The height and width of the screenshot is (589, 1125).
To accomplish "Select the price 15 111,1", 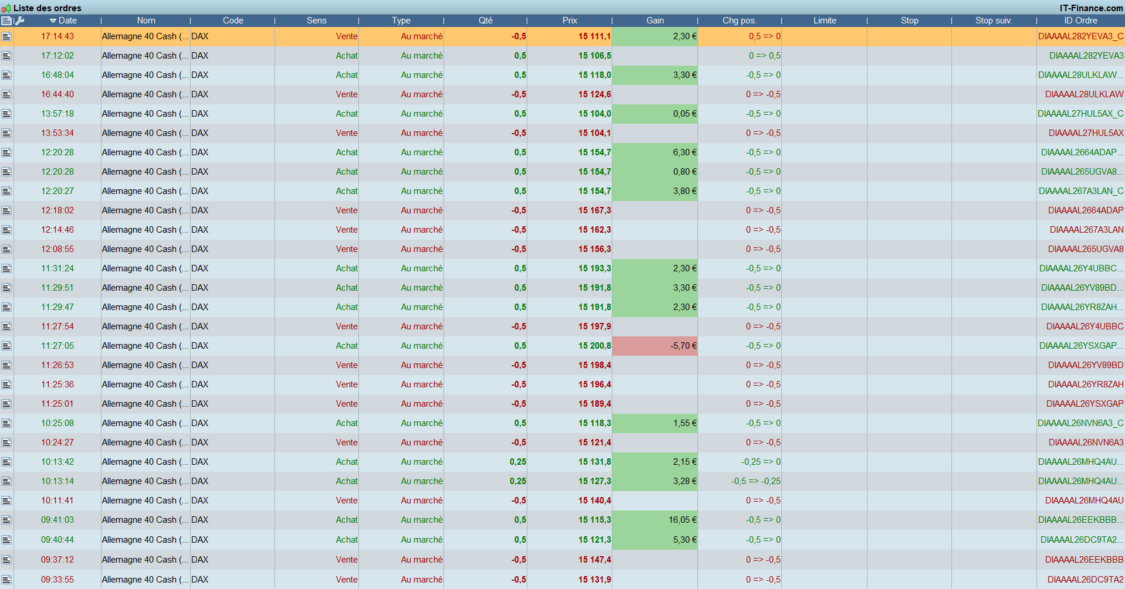I will coord(595,36).
